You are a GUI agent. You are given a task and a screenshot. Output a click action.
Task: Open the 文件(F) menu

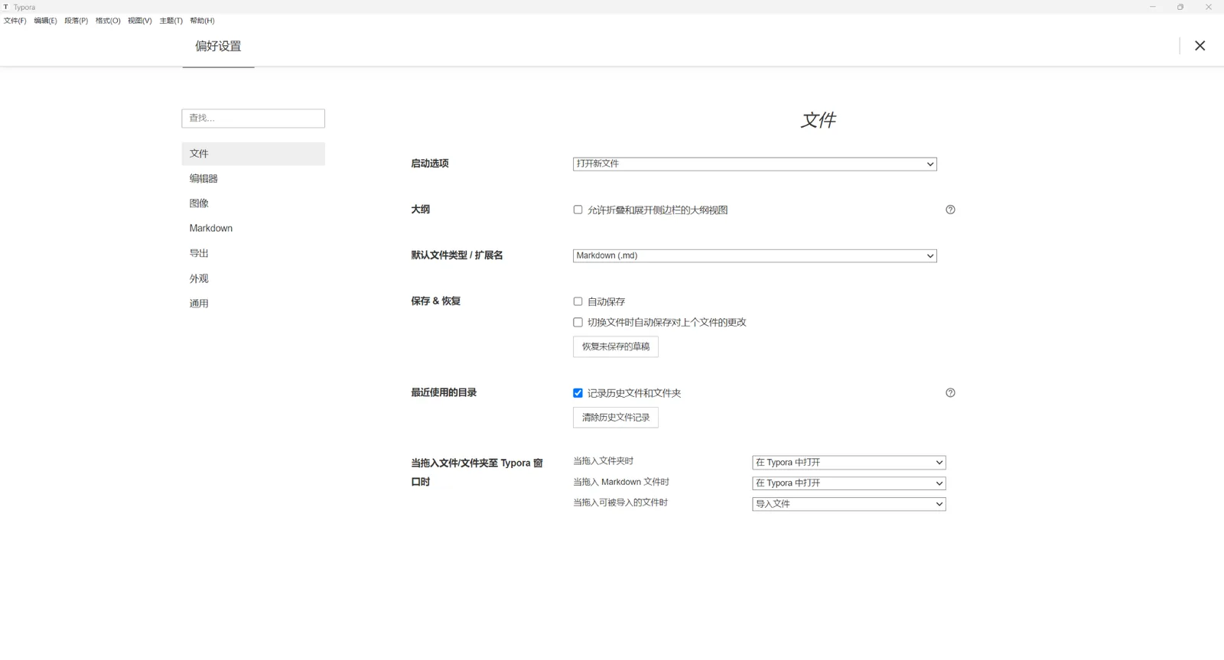pyautogui.click(x=15, y=21)
